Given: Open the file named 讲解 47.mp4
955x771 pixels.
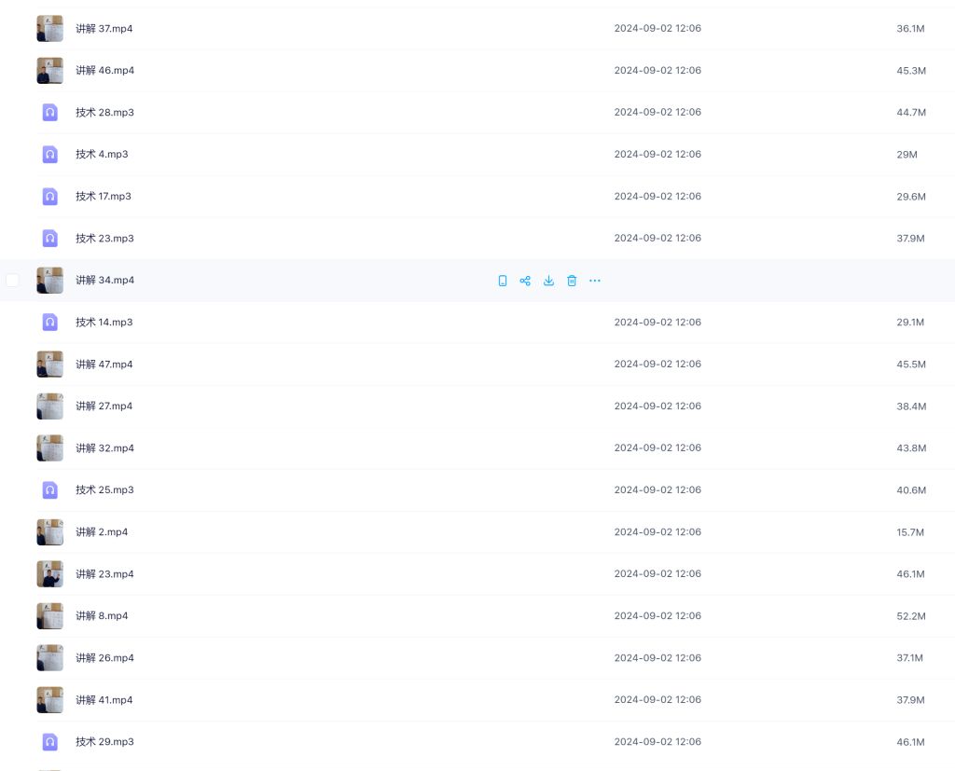Looking at the screenshot, I should pos(104,365).
